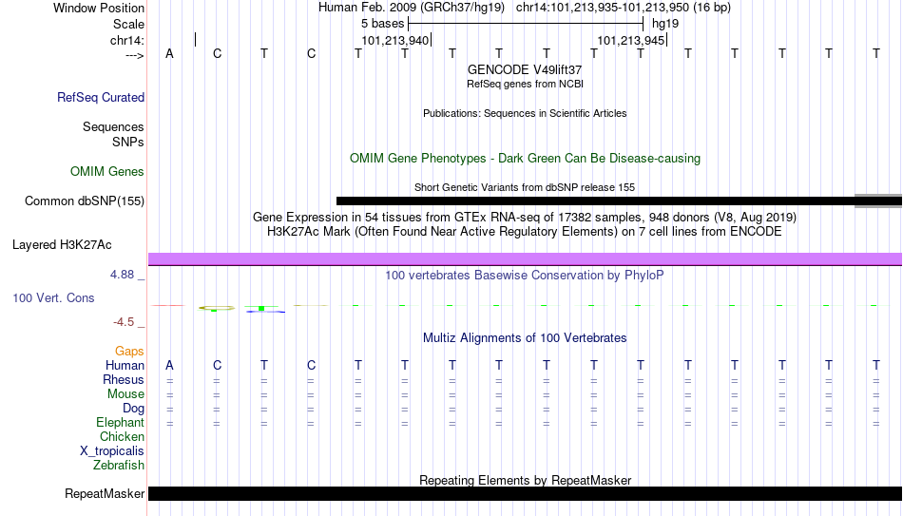Click the Chicken alignment row label

click(x=122, y=436)
